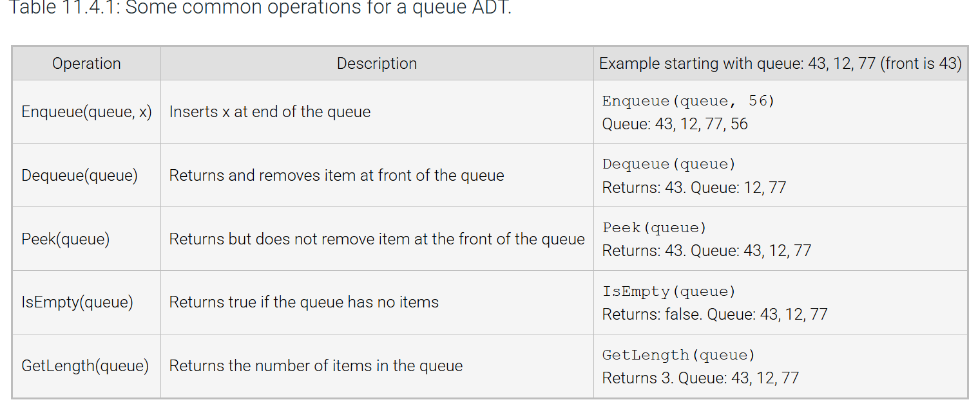The height and width of the screenshot is (411, 978).
Task: Click the result 'Returns: false. Queue: 43, 12, 77'
Action: point(714,315)
